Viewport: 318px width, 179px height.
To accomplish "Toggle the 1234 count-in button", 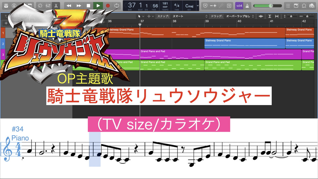I will tap(239, 6).
